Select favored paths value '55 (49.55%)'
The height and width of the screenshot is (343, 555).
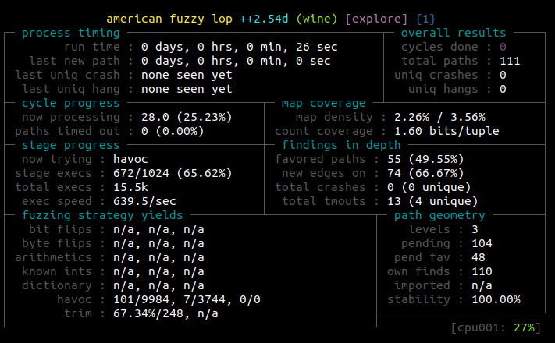coord(425,159)
